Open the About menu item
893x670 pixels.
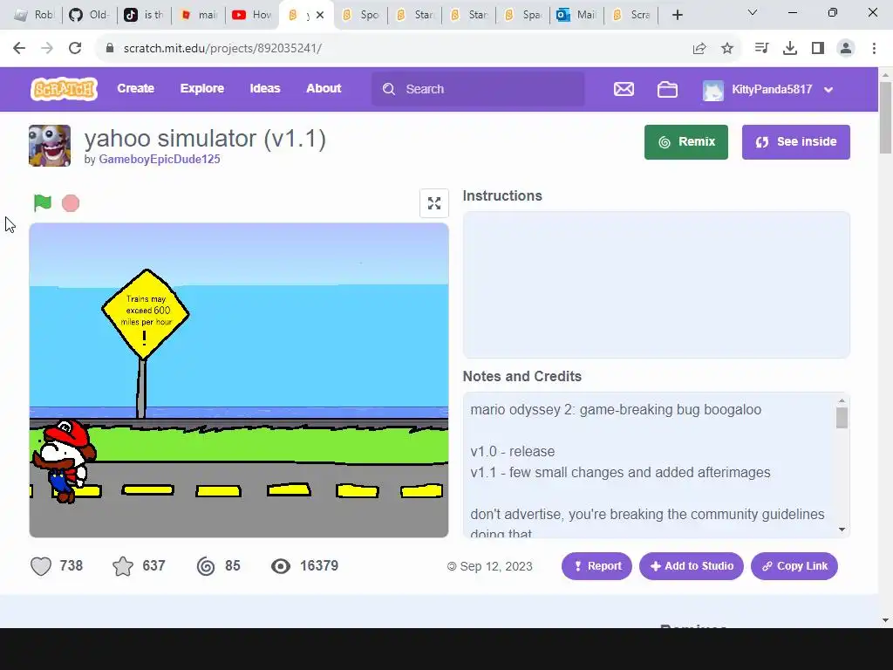tap(324, 88)
